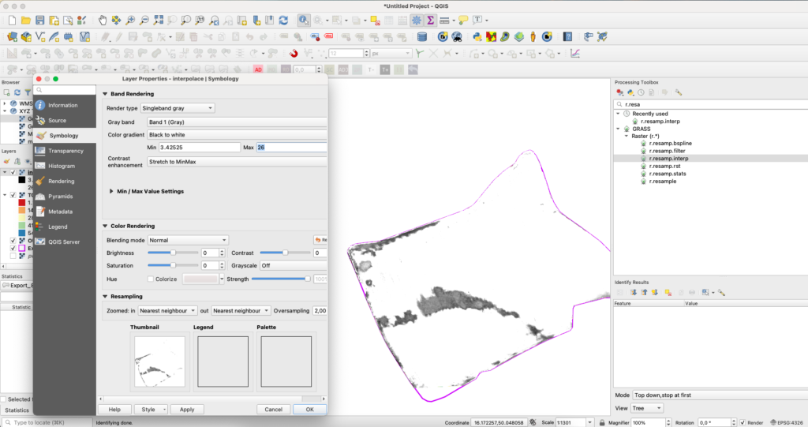Enable the Colorize checkbox
808x427 pixels.
point(151,279)
